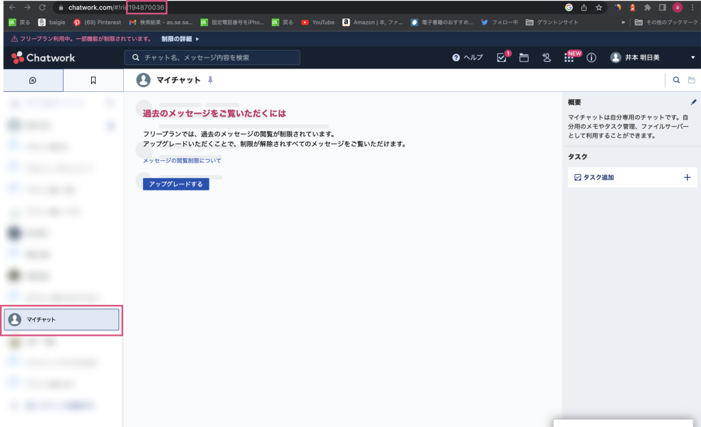Bookmark this page with the star icon
Screen dimensions: 701x427
(599, 8)
